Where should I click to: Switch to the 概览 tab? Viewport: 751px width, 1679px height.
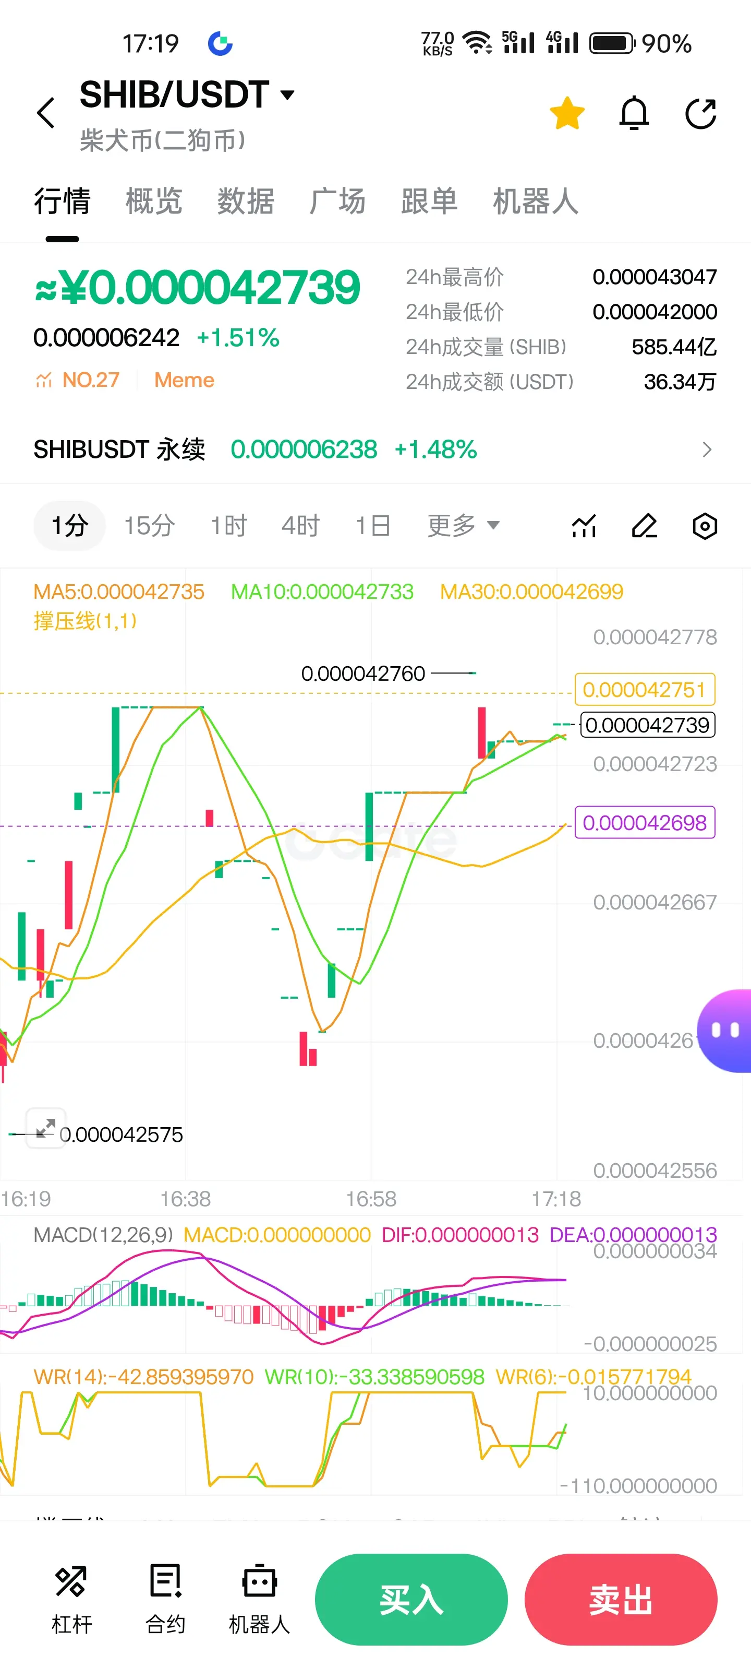tap(154, 201)
